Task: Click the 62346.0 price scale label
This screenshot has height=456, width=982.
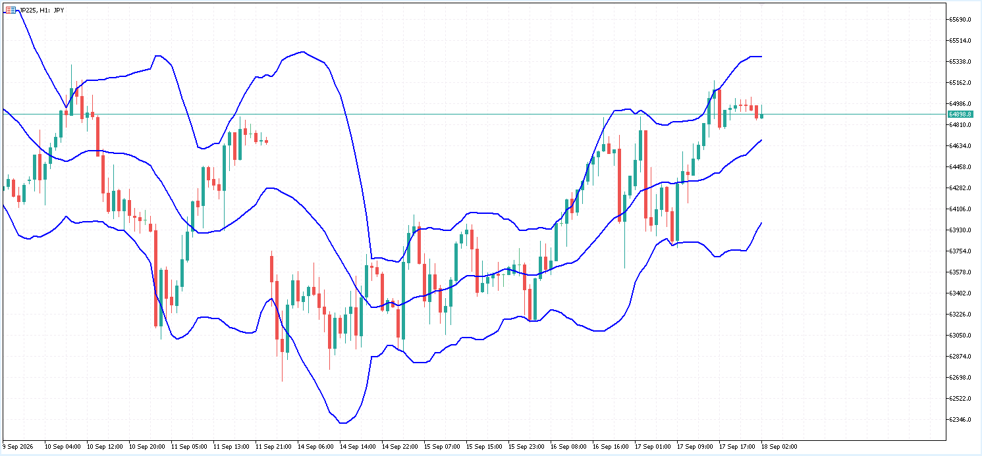Action: point(961,420)
